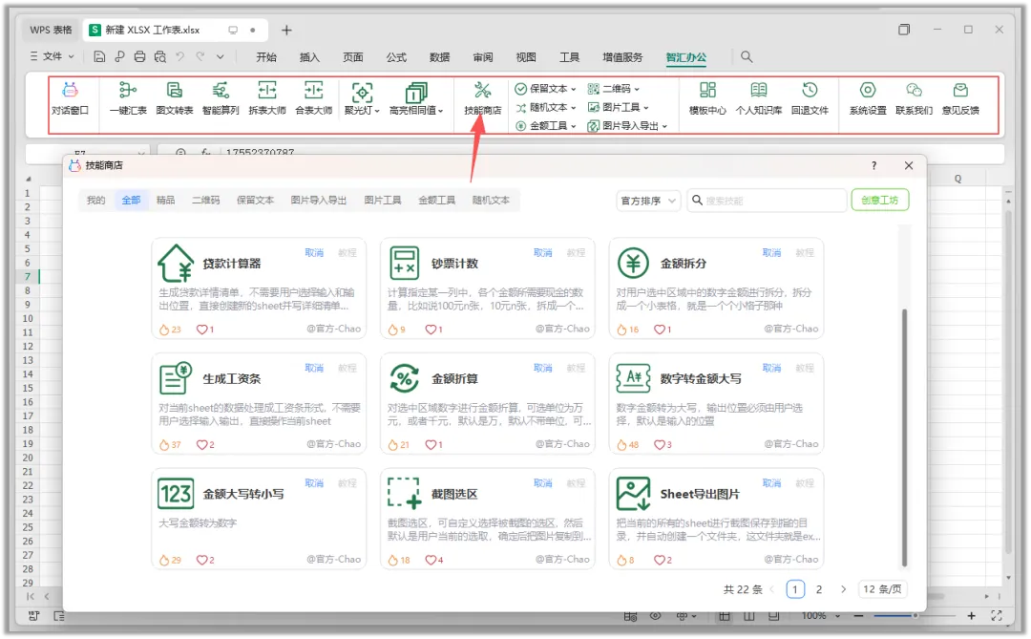
Task: Like the 数字转金额大写 heart icon
Action: coord(660,445)
